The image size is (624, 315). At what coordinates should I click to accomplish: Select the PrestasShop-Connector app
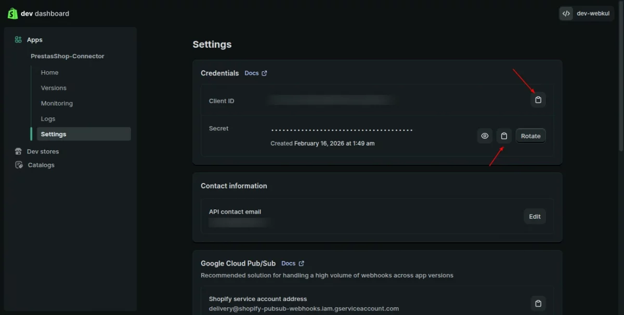68,56
